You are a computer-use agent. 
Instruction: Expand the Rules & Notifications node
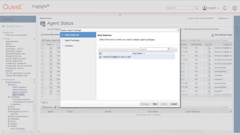point(9,117)
